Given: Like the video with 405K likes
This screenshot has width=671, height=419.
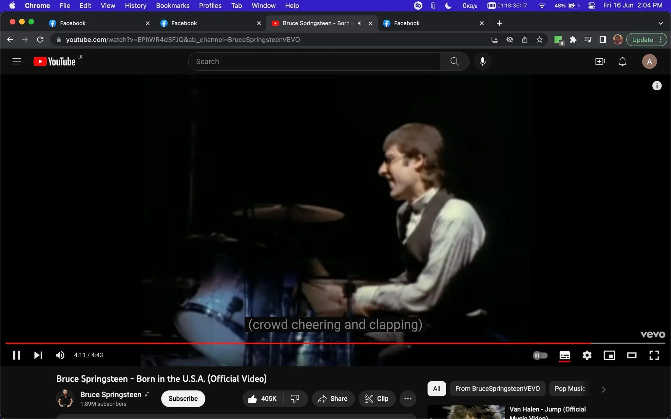Looking at the screenshot, I should [x=263, y=399].
